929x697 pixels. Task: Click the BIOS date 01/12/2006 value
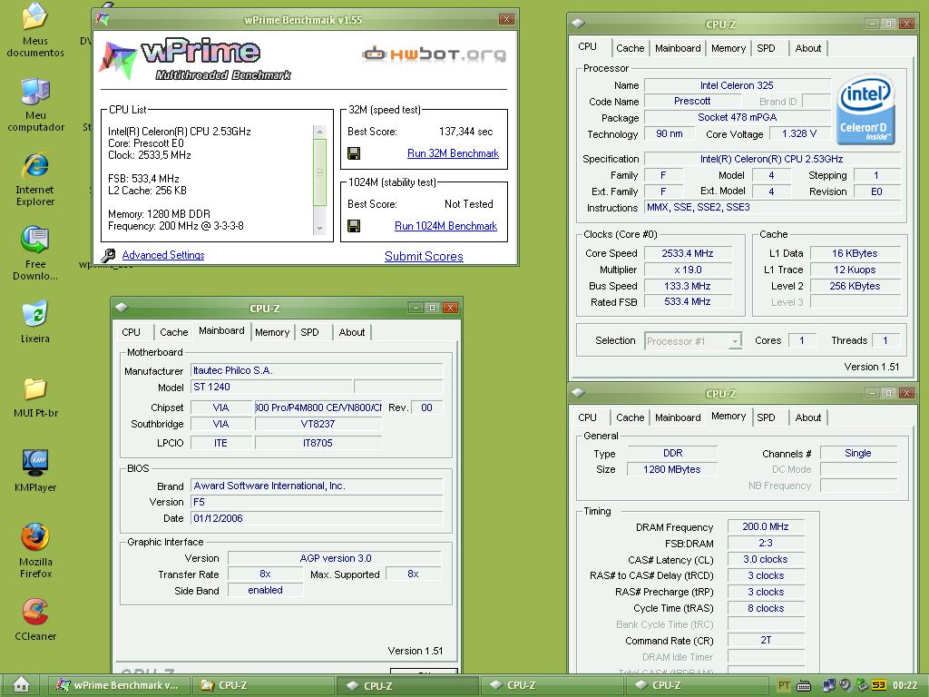317,518
